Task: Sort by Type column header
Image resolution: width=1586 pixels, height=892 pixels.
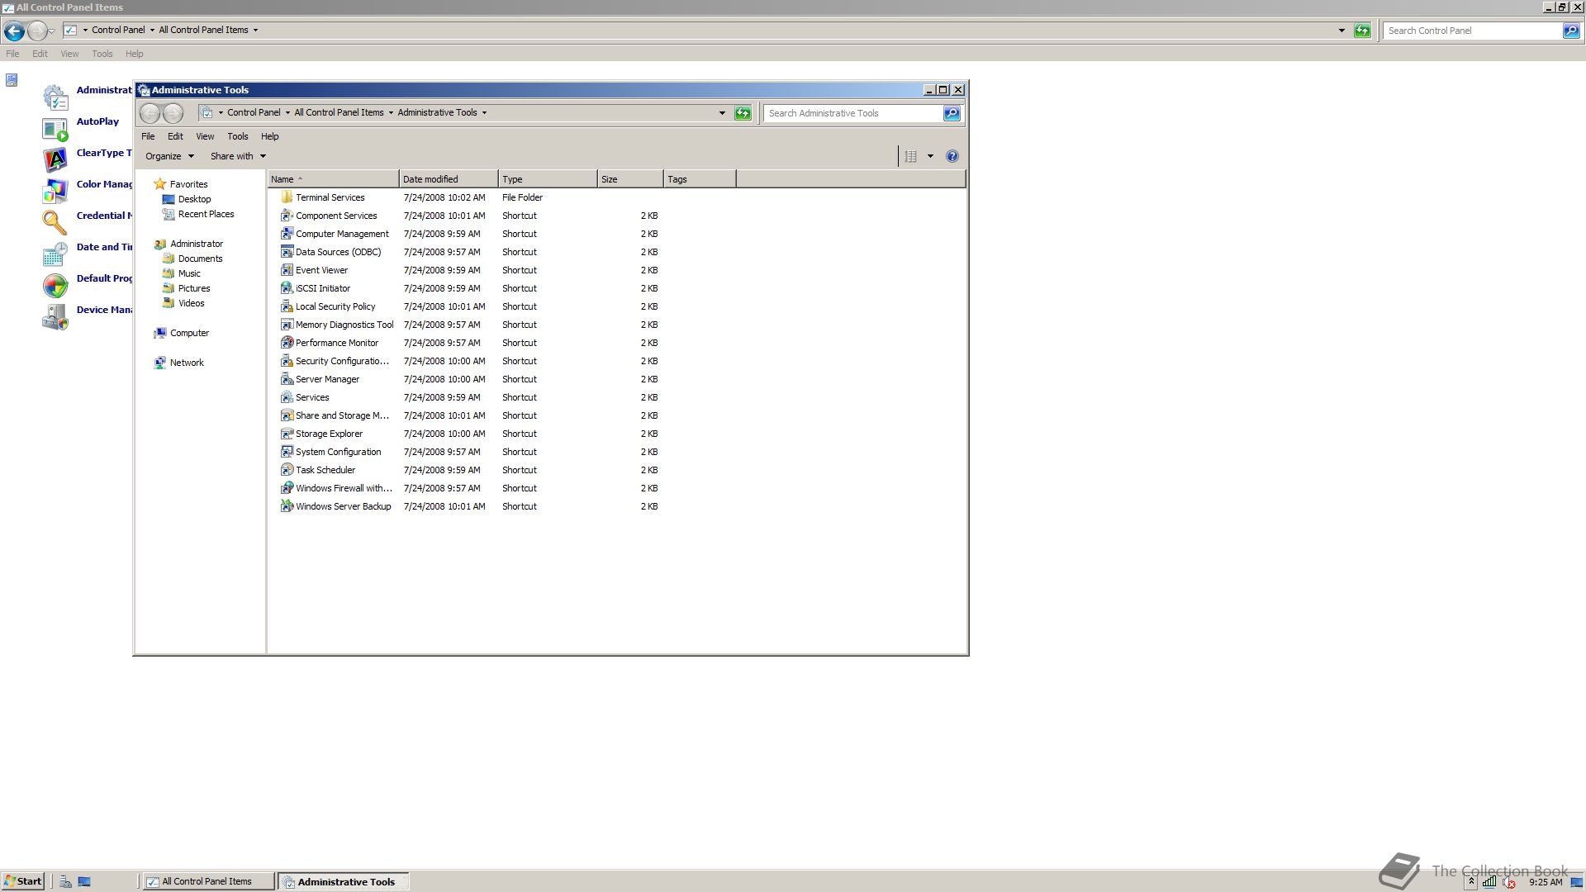Action: (548, 179)
